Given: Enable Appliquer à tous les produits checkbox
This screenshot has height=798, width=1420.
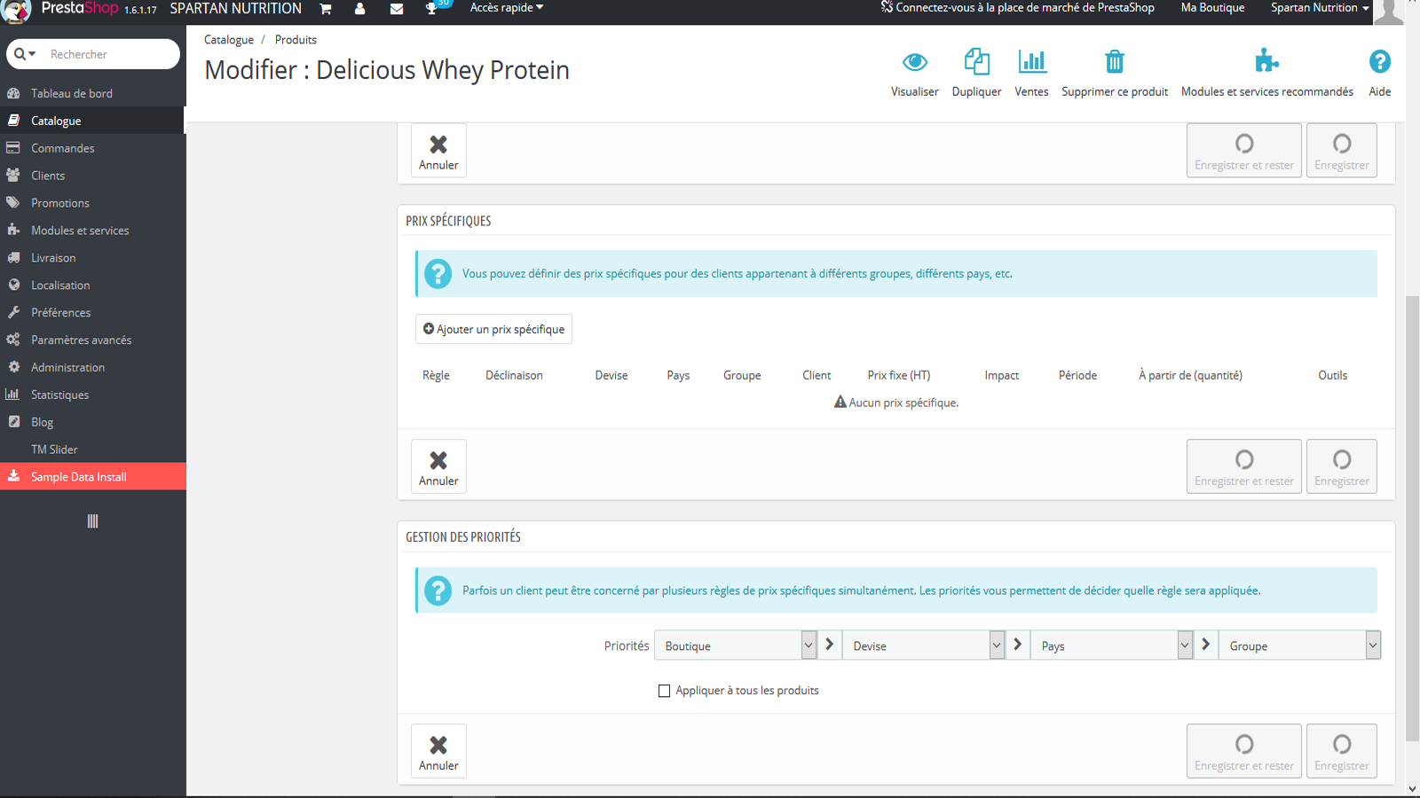Looking at the screenshot, I should 664,691.
